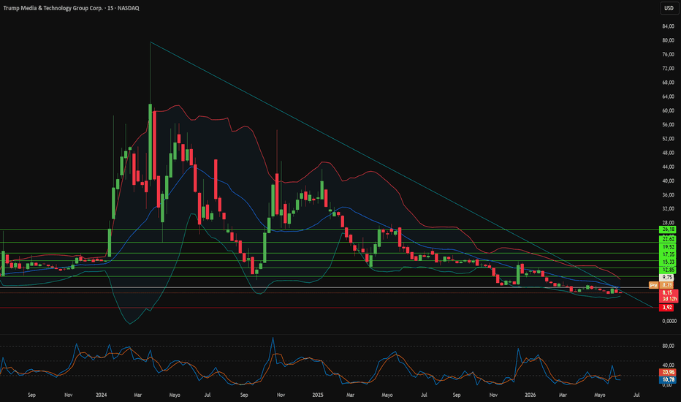
Task: Click 68,00 on the price scale
Action: [x=668, y=83]
